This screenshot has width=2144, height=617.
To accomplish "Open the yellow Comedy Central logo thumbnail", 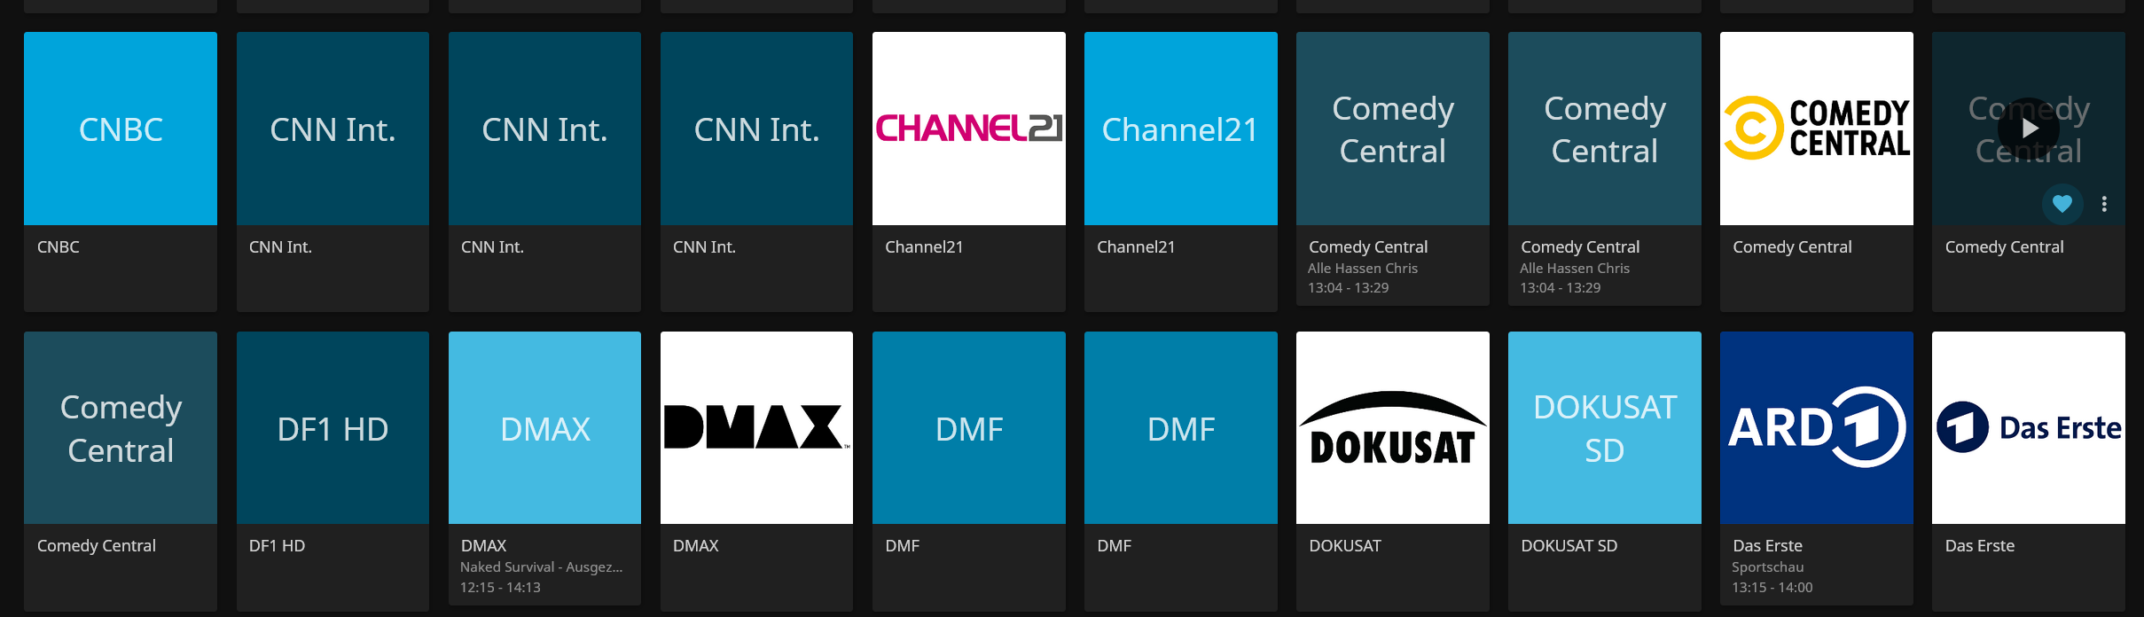I will pos(1816,129).
